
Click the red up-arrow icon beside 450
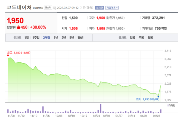18,27
